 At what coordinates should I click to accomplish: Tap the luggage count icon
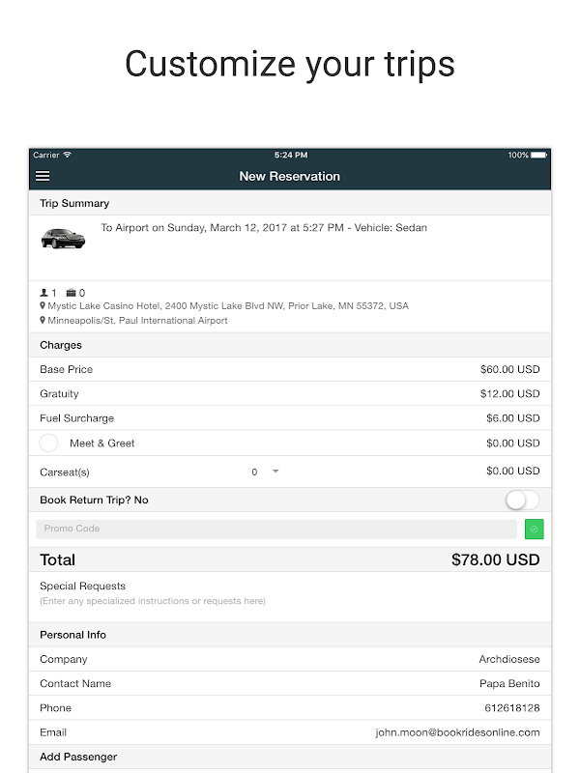coord(71,293)
